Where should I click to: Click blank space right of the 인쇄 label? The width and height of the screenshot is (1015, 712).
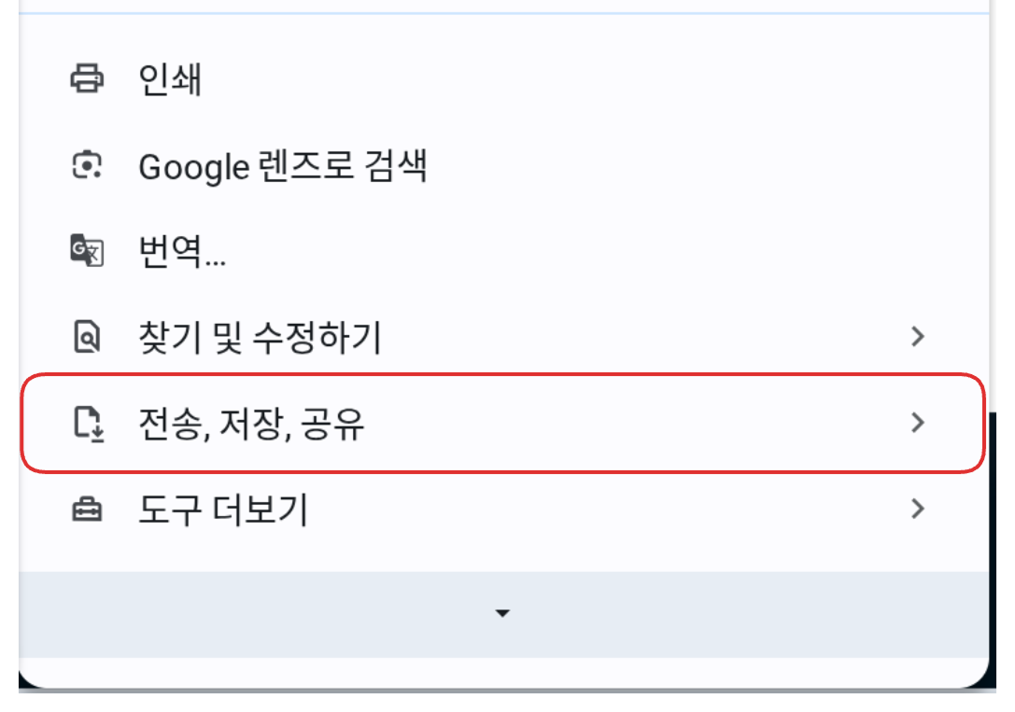[x=560, y=79]
